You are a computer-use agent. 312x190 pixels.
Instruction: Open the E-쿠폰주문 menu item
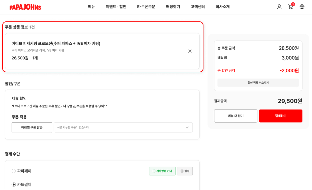(x=146, y=7)
